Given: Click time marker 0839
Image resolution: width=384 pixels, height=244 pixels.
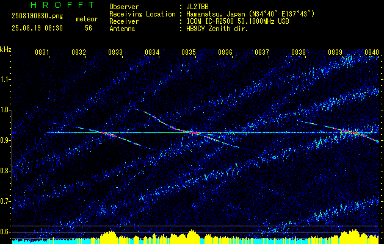Looking at the screenshot, I should coord(335,52).
